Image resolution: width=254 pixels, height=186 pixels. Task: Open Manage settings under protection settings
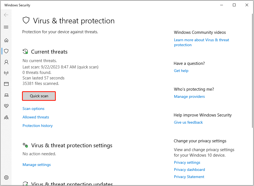pyautogui.click(x=37, y=165)
